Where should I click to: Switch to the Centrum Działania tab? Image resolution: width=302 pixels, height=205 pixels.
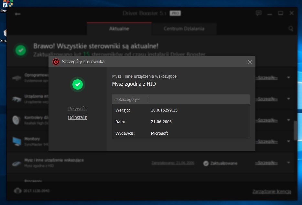pos(184,29)
